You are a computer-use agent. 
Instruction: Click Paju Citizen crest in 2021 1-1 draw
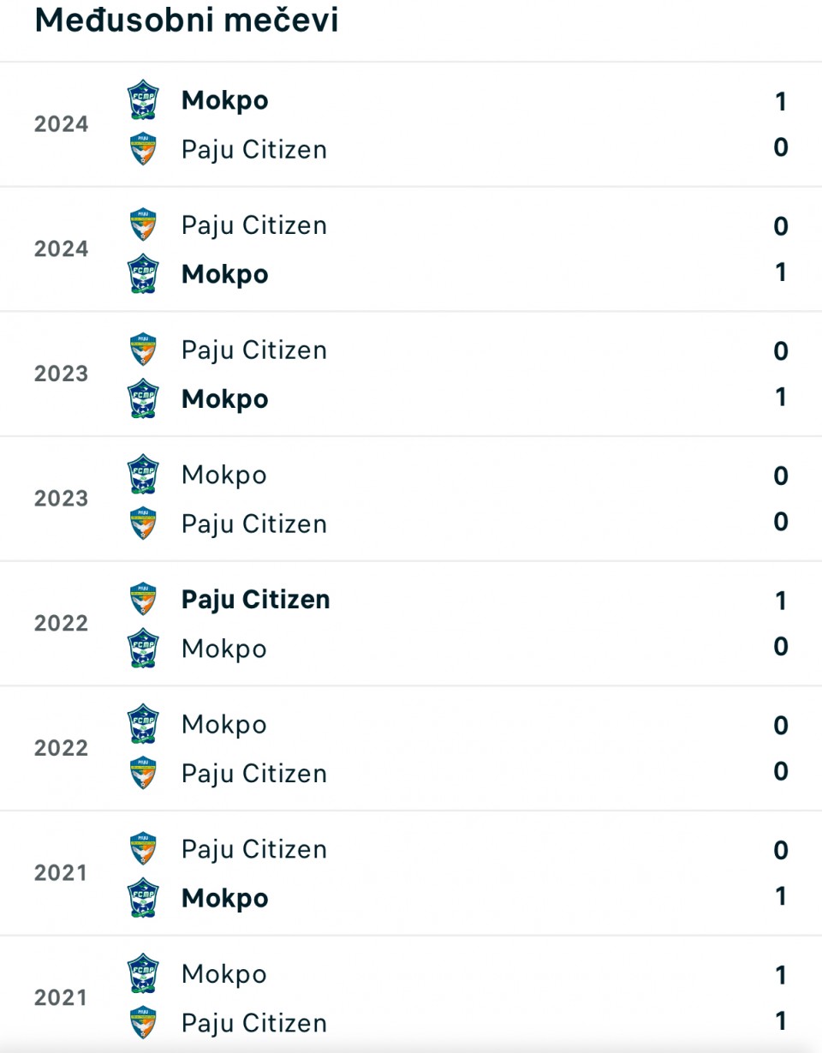[x=143, y=1023]
